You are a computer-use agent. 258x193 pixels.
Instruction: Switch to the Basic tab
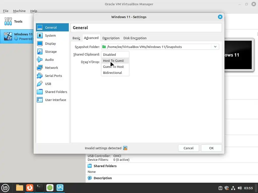coord(76,38)
